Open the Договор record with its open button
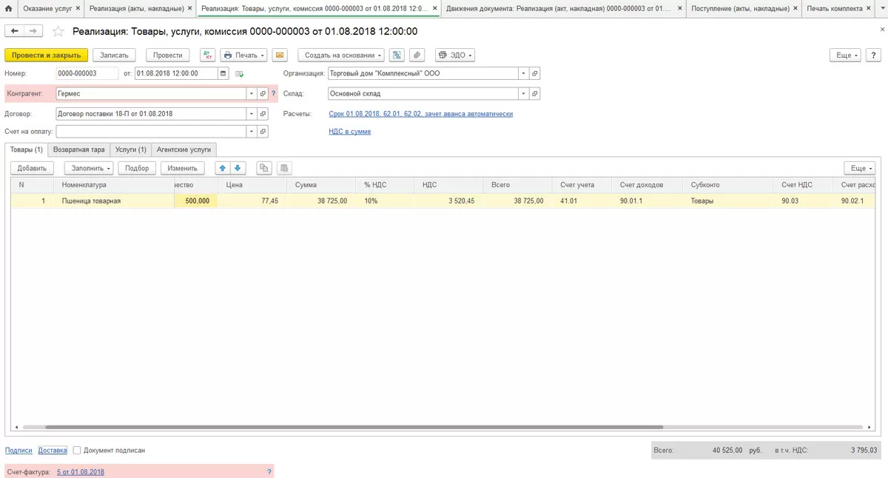The image size is (888, 478). [263, 114]
